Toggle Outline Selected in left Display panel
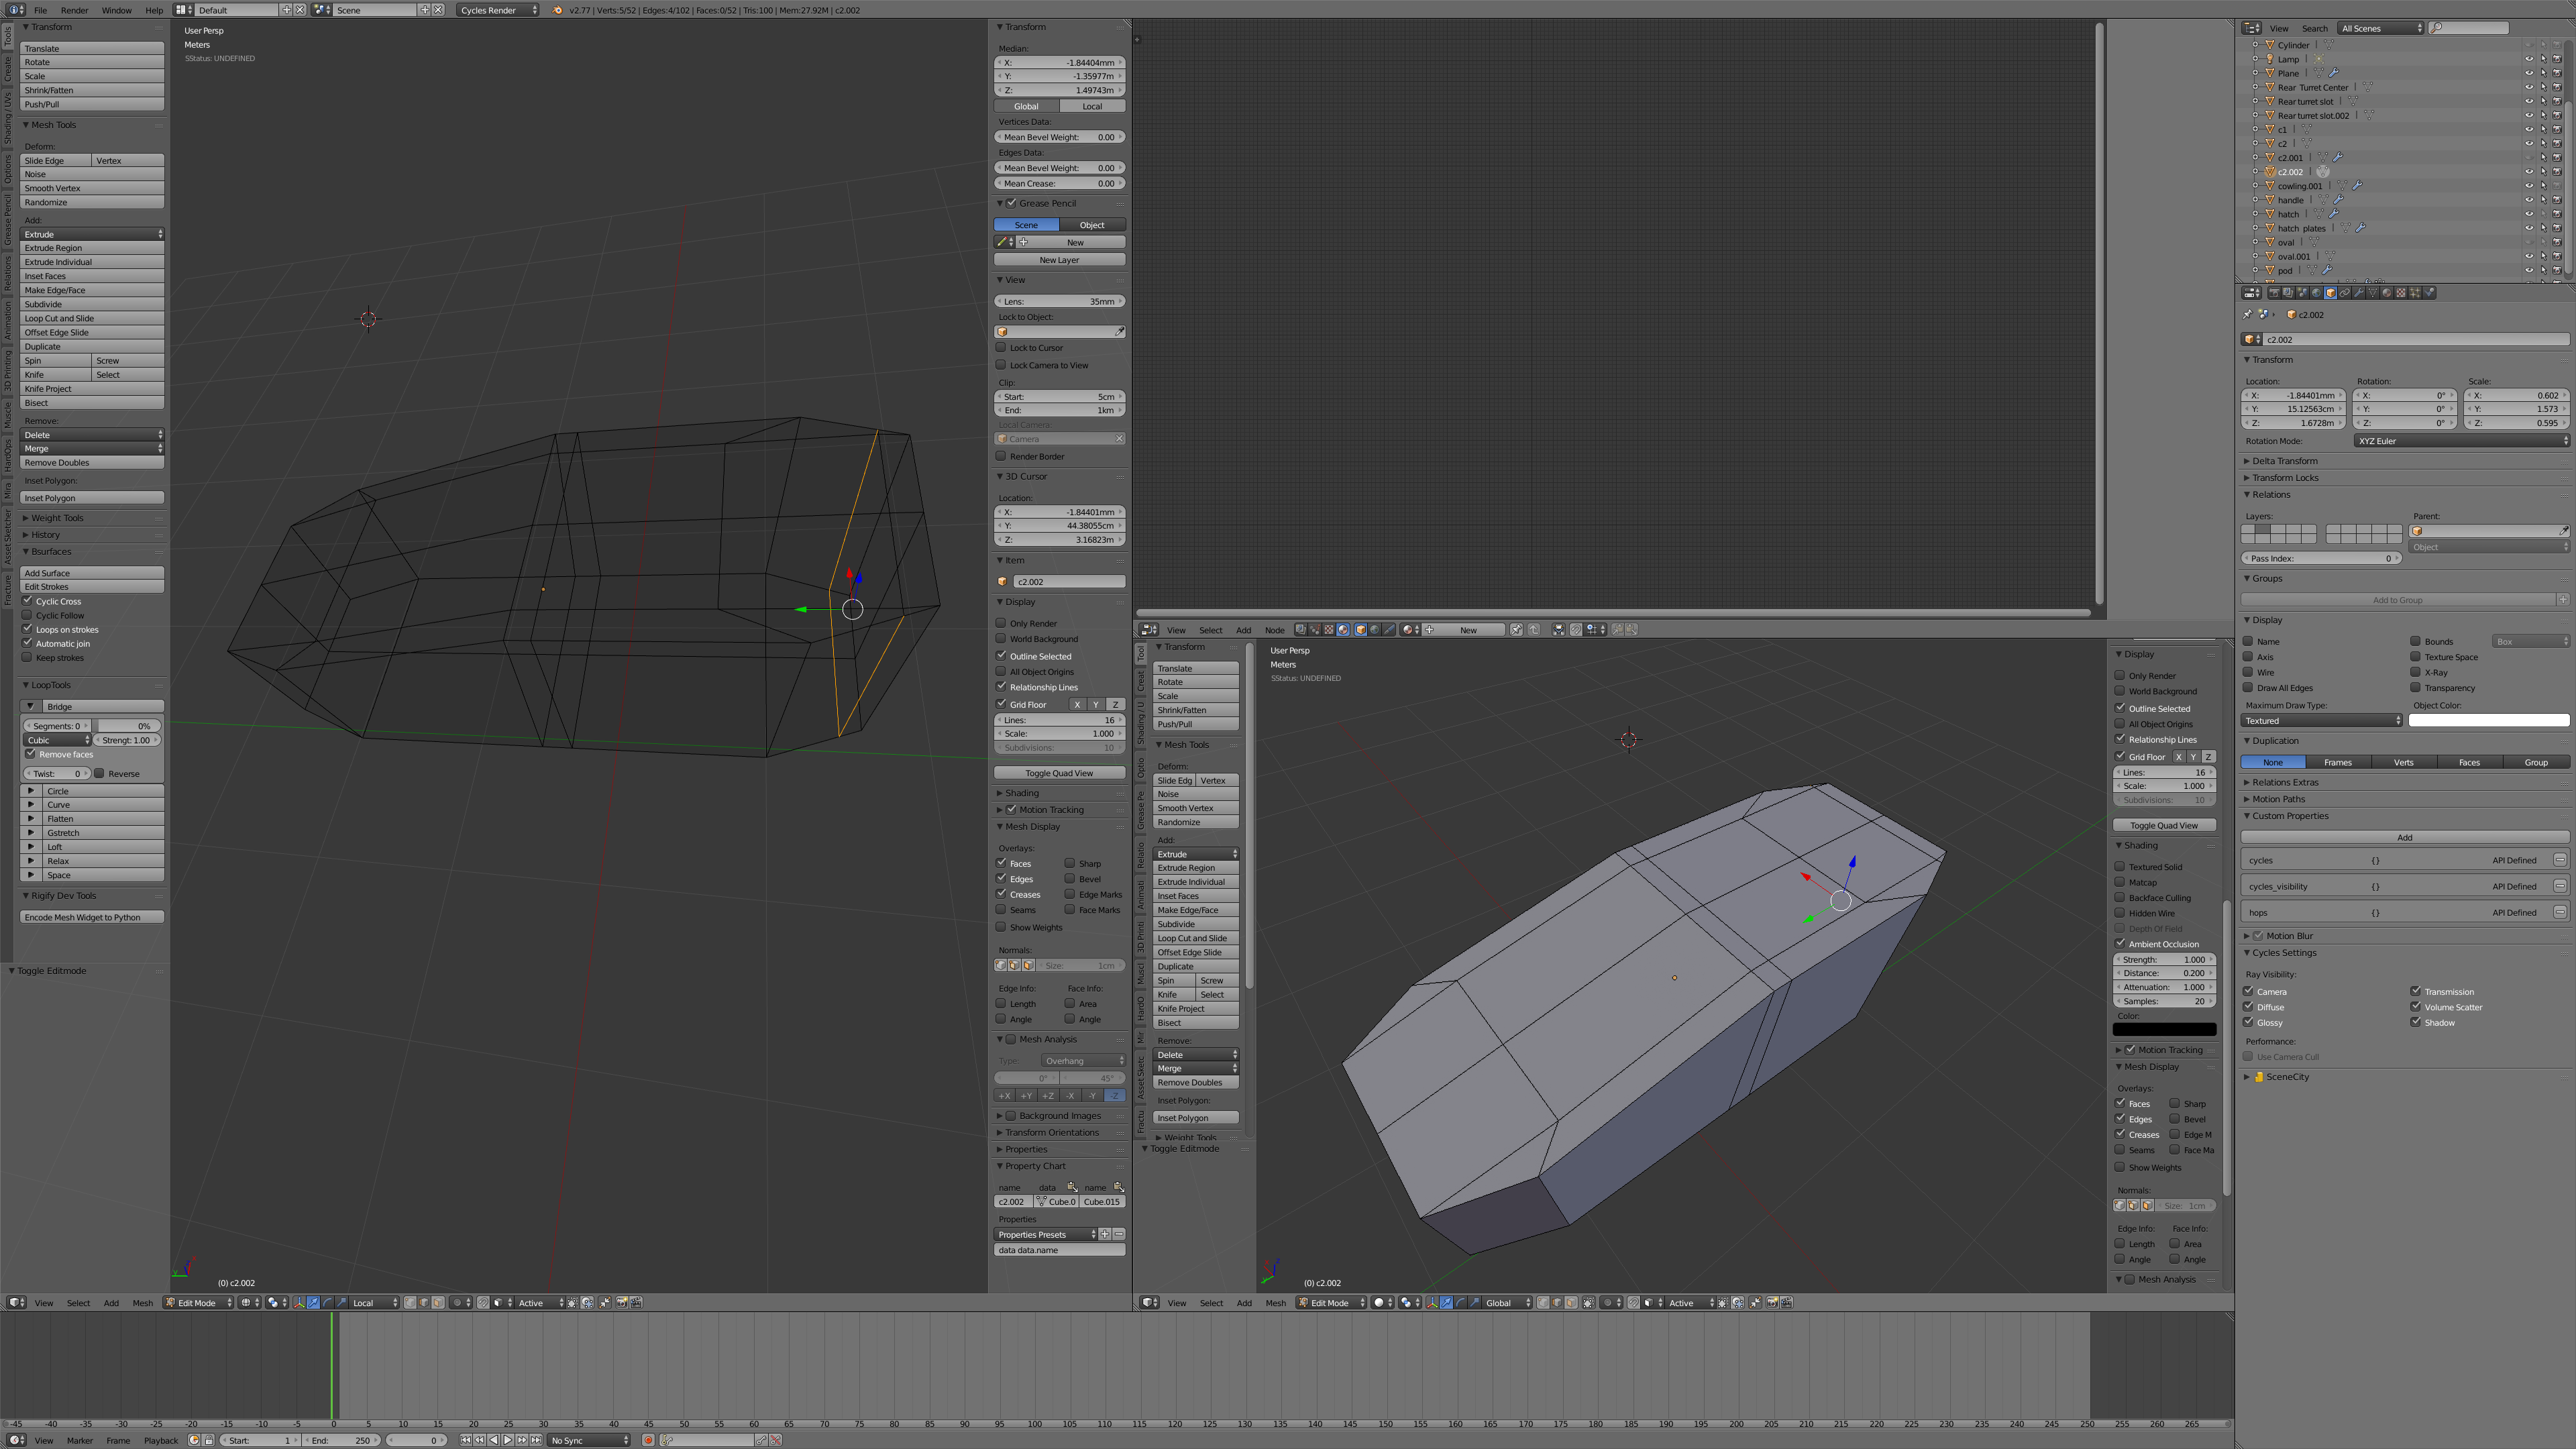2576x1449 pixels. coord(1001,655)
